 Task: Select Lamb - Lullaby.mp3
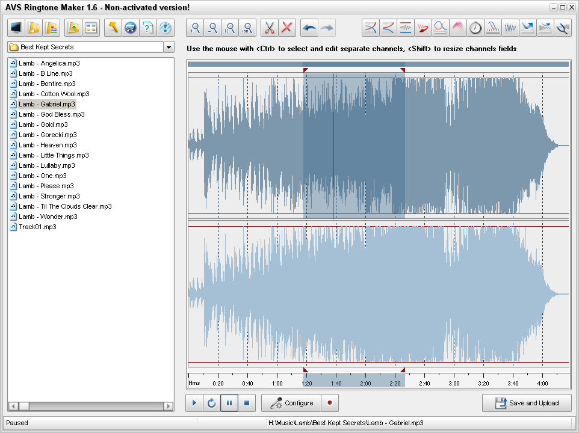point(47,165)
